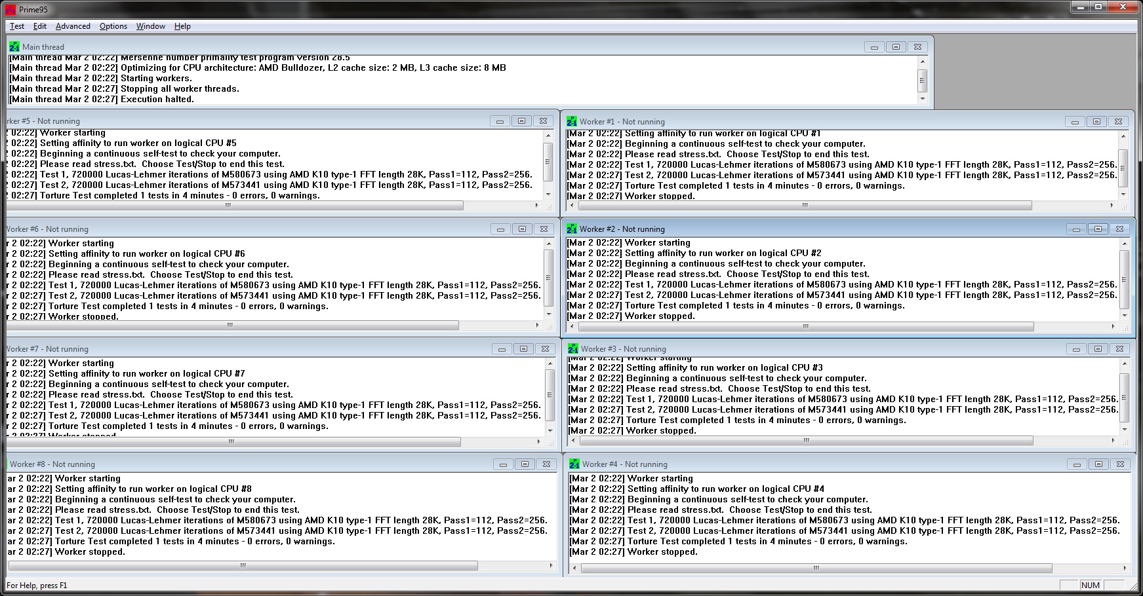The width and height of the screenshot is (1143, 596).
Task: Click Worker #4 horizontal scrollbar left arrow
Action: [x=575, y=568]
